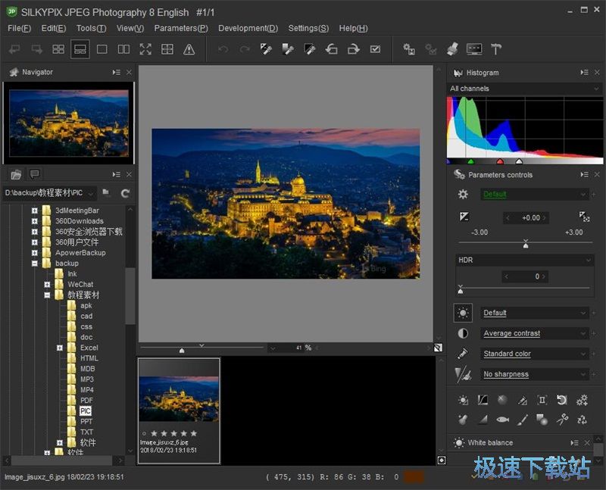Click the fish icon in parameter tools
Screen dimensions: 606x490
point(502,419)
